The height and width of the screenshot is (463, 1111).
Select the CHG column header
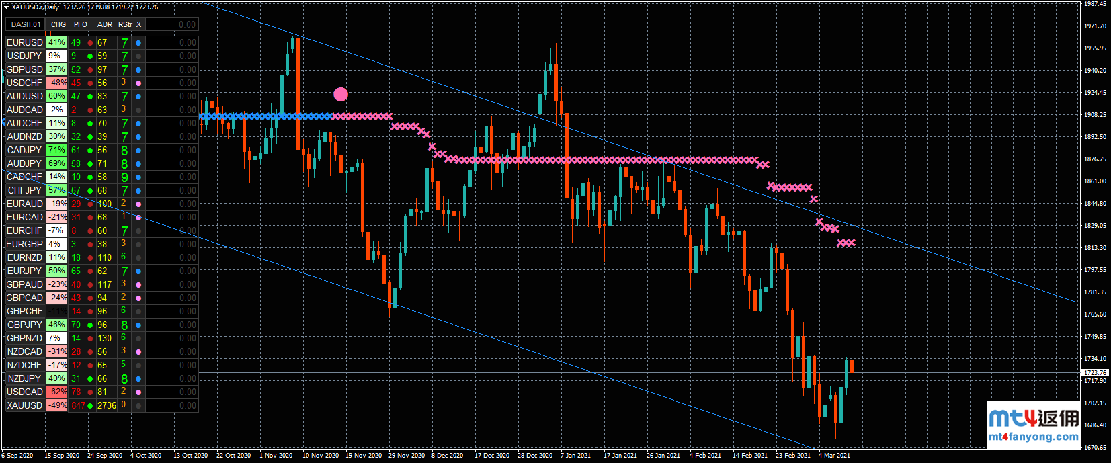[x=58, y=24]
